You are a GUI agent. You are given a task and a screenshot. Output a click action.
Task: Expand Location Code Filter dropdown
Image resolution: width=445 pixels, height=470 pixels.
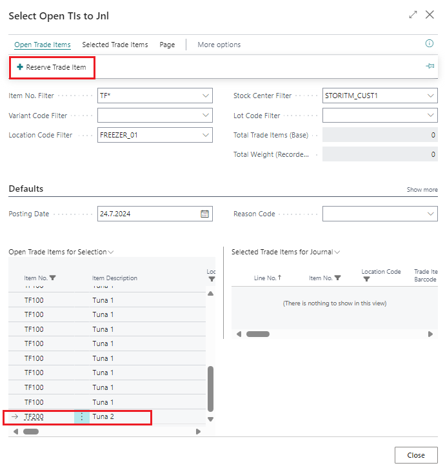coord(206,135)
